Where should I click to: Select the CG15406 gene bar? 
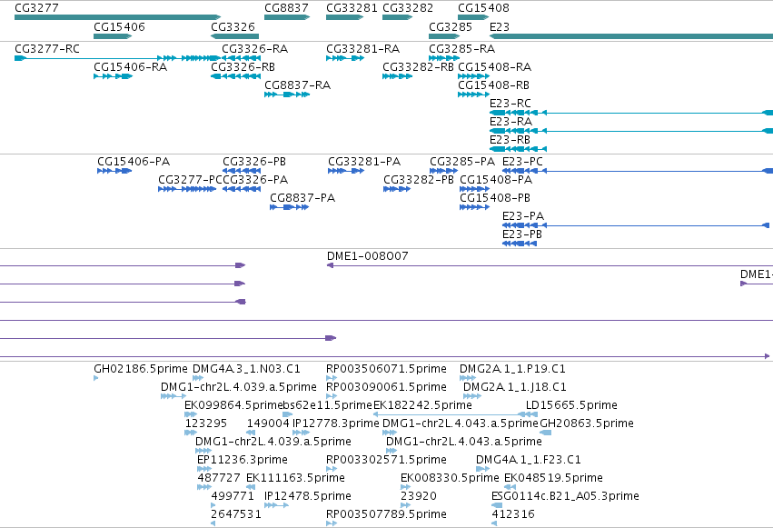[x=113, y=36]
